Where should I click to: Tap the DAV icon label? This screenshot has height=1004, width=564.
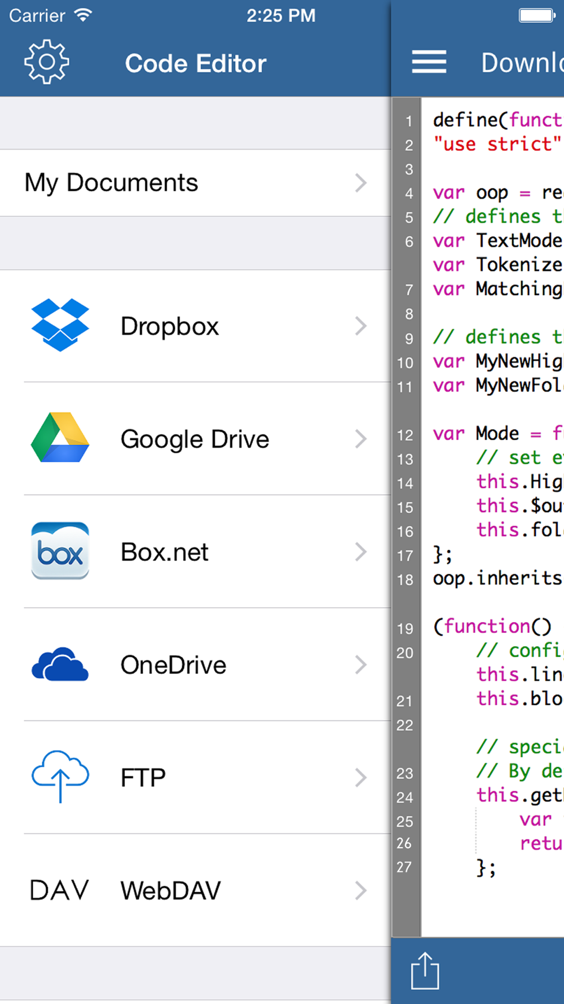pyautogui.click(x=59, y=890)
